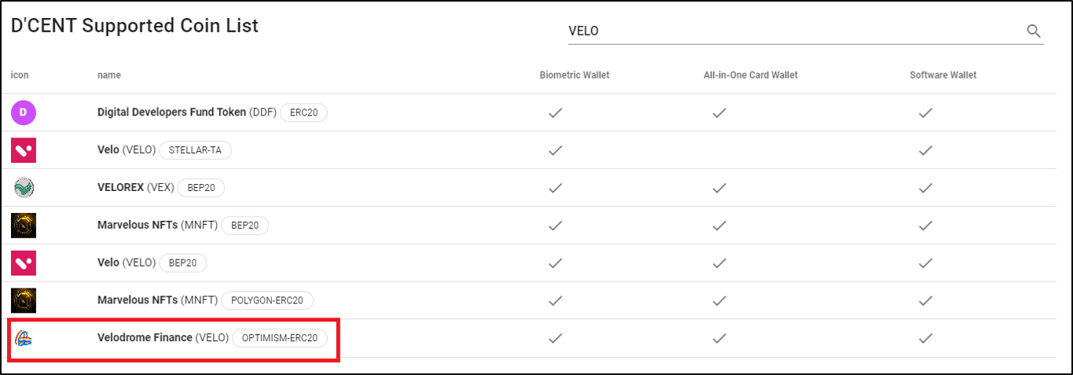Click the Digital Developers Fund Token name
Screen dimensions: 1073x375
pos(171,112)
